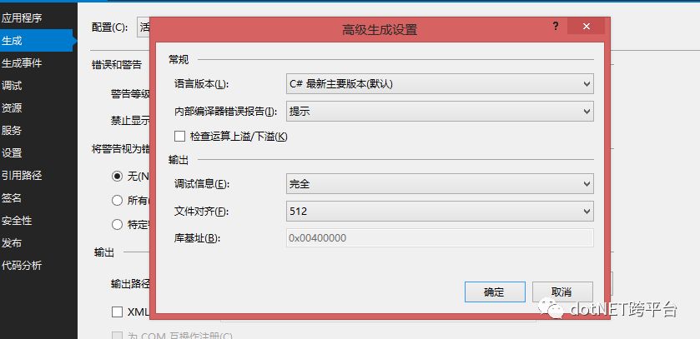Click the help question mark icon
This screenshot has height=339, width=700.
[x=556, y=27]
